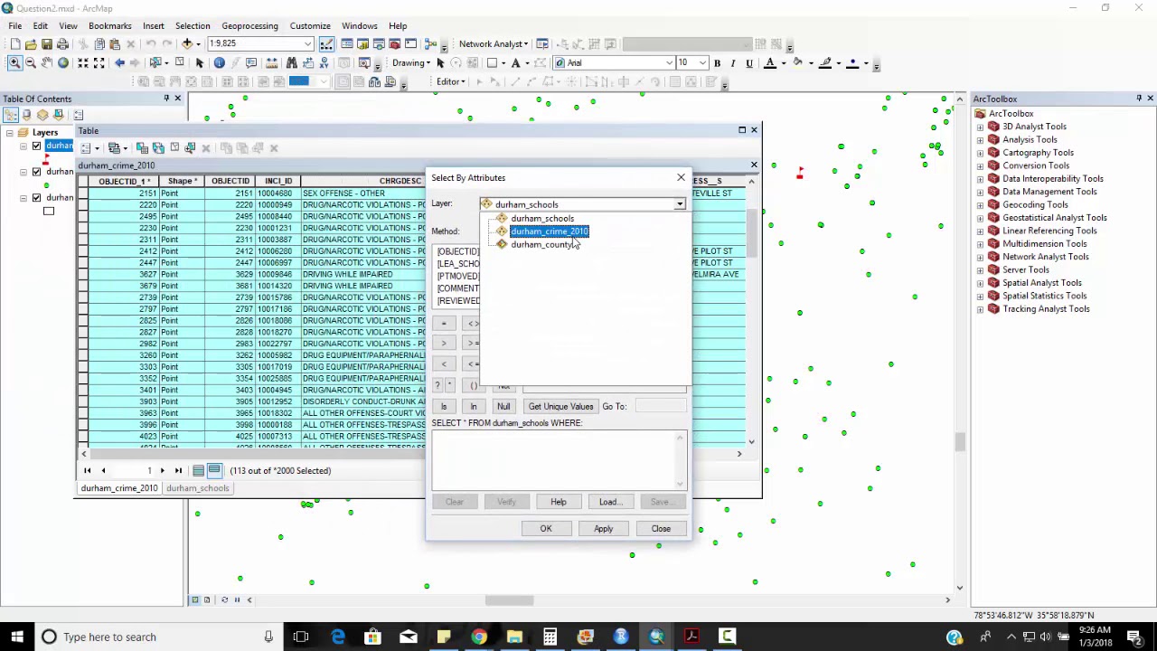This screenshot has width=1157, height=651.
Task: Launch Google Chrome from taskbar
Action: (x=479, y=637)
